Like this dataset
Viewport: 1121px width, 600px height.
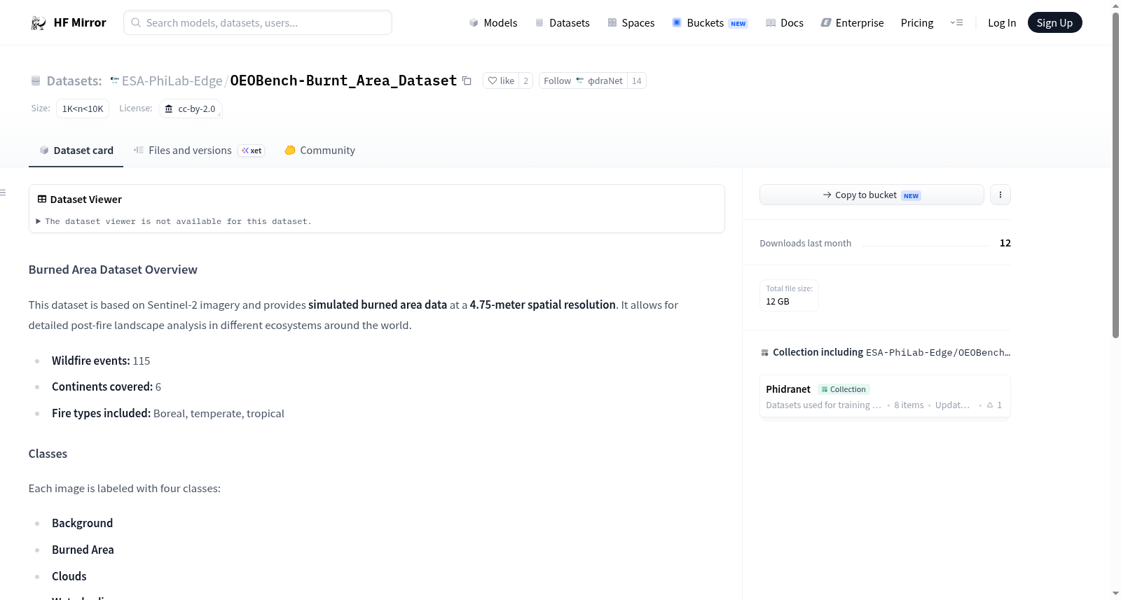point(501,81)
